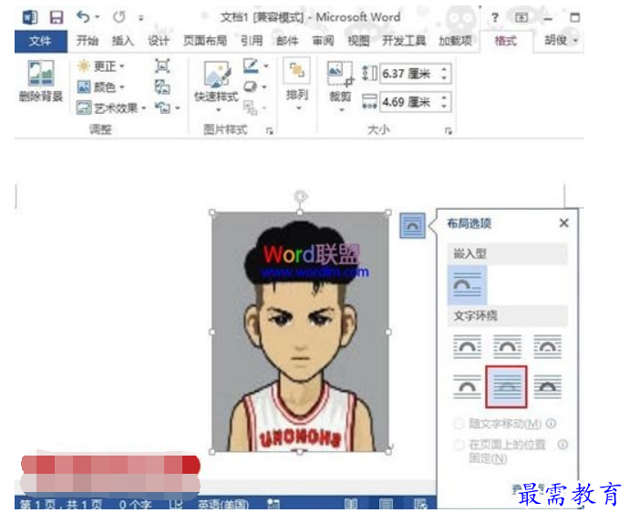Open the 文件 tab

[x=40, y=41]
